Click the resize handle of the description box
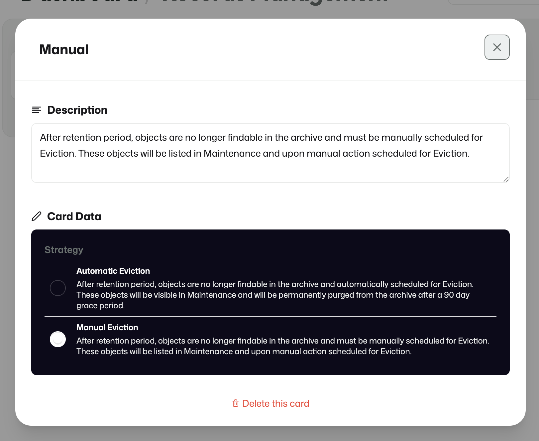Screen dimensions: 539x441 click(x=506, y=179)
